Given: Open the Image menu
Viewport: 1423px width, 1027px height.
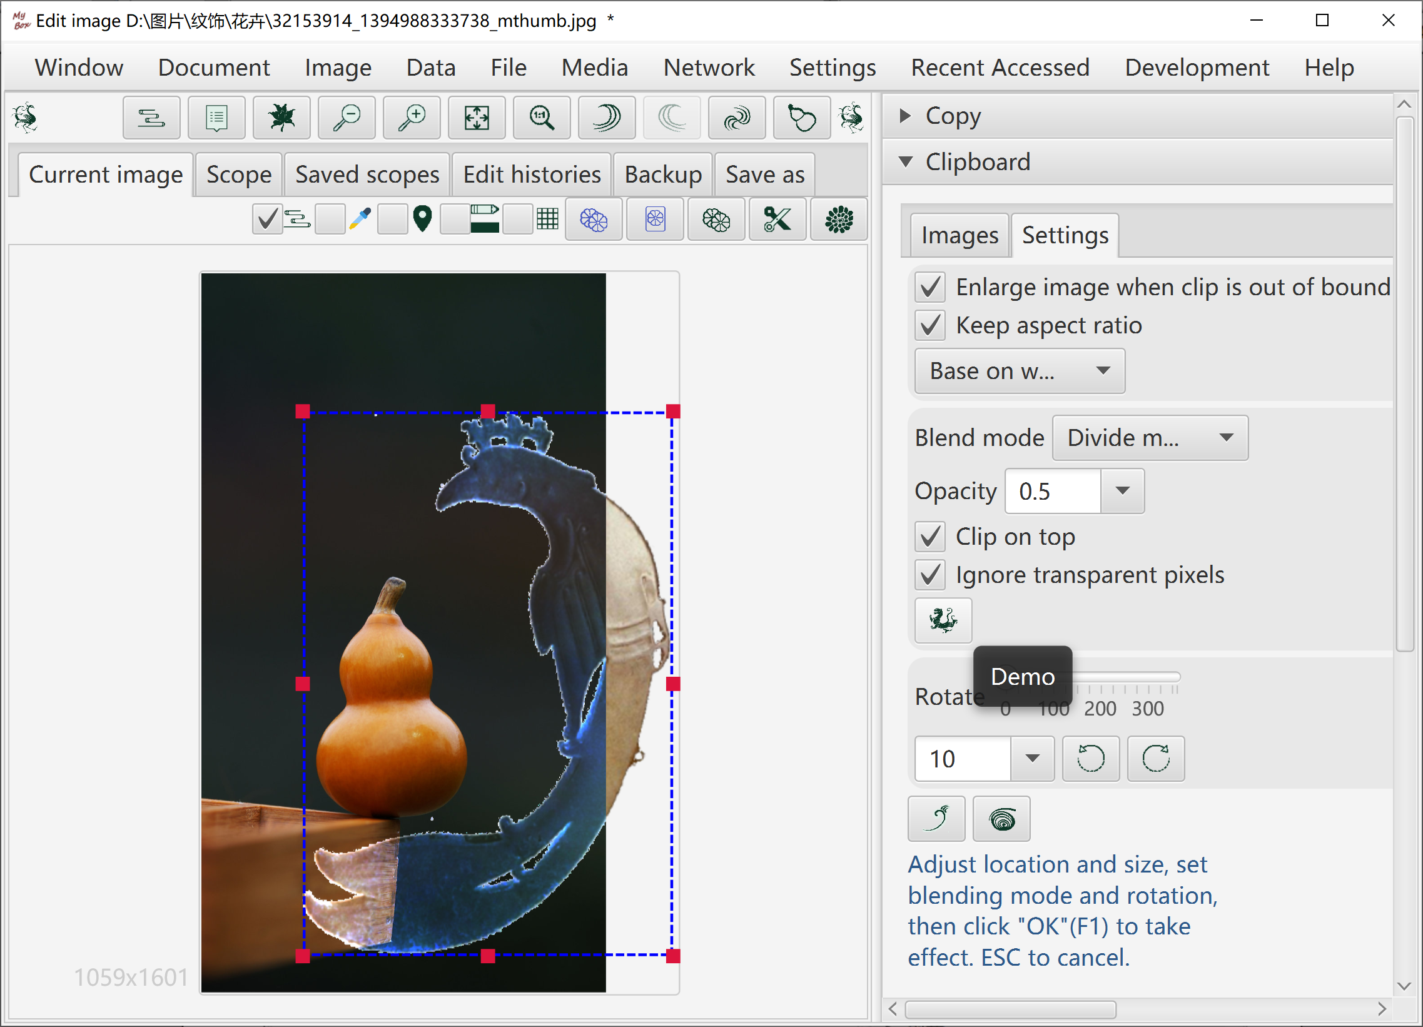Looking at the screenshot, I should click(338, 68).
